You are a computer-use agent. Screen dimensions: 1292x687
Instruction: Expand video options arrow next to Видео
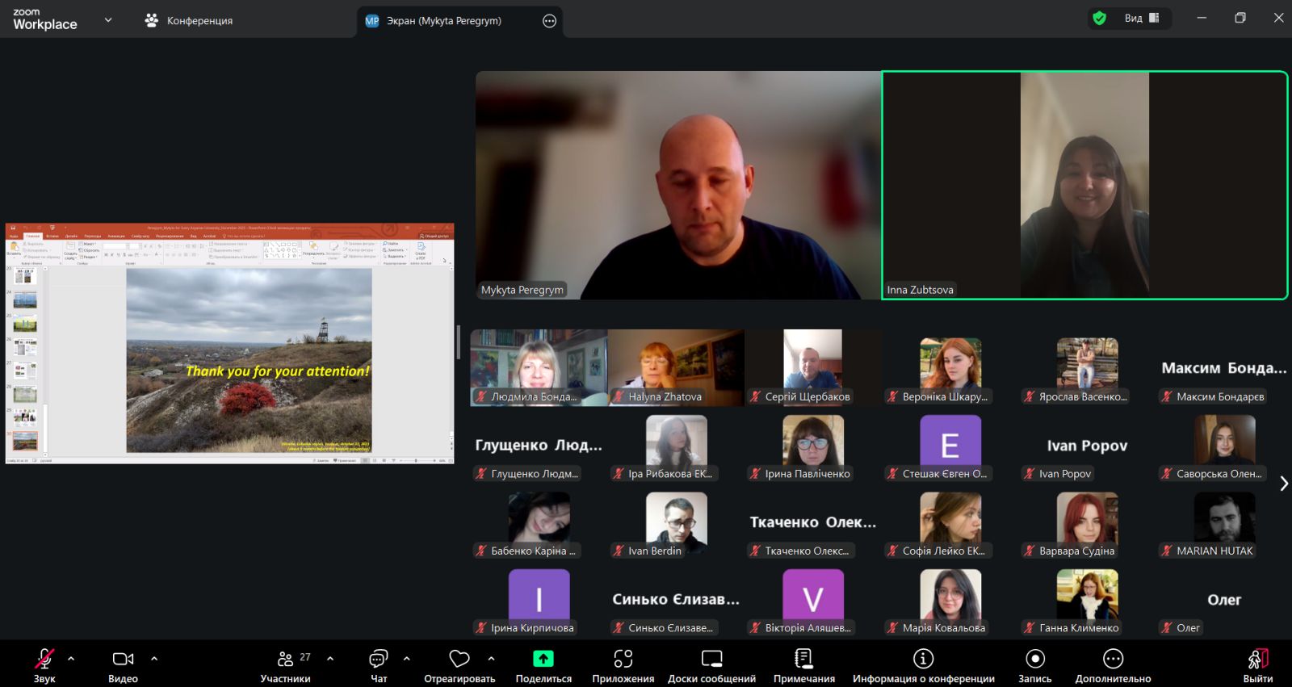[x=154, y=659]
